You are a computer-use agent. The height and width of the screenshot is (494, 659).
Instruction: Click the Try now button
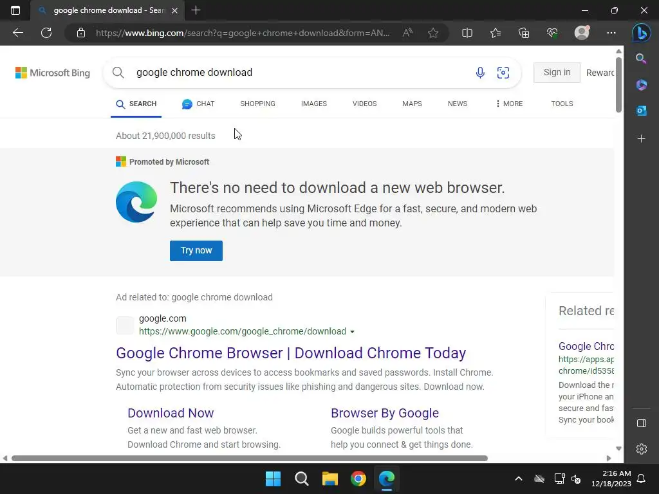(x=196, y=251)
